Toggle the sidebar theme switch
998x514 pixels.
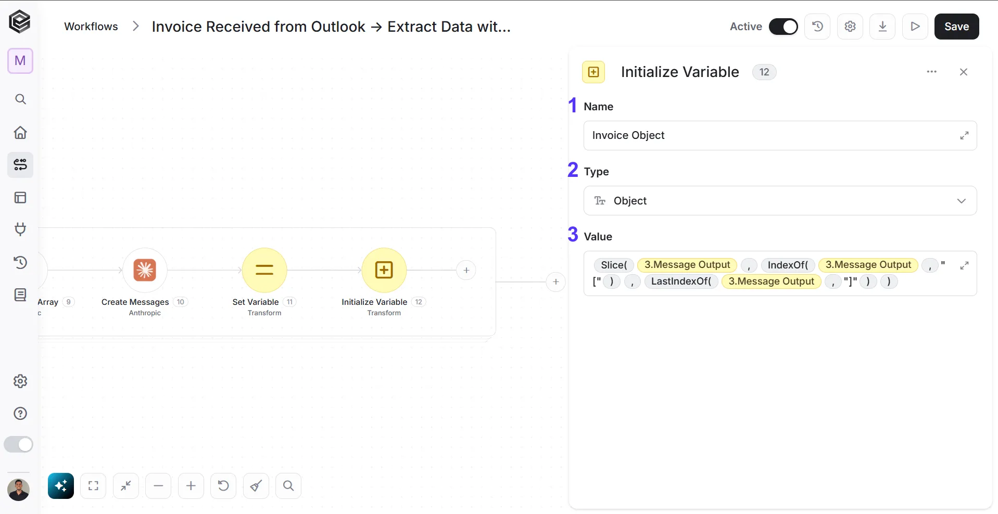[x=19, y=444]
